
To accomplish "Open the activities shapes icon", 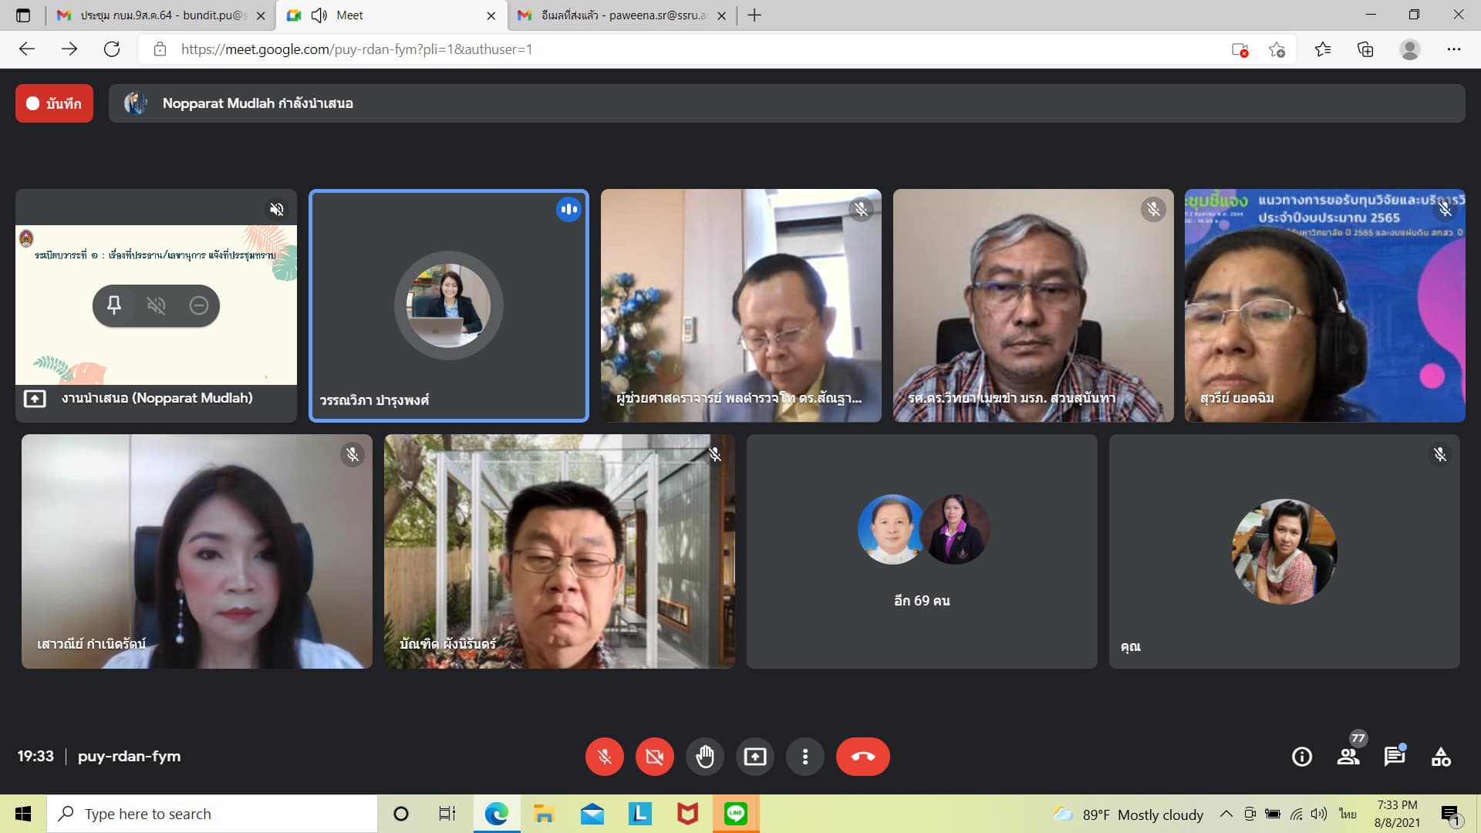I will tap(1441, 757).
